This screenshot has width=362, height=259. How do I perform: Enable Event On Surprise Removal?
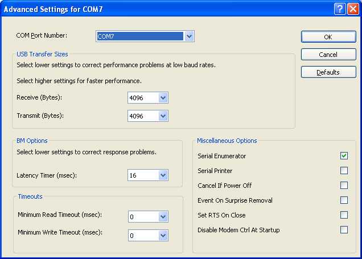click(344, 200)
